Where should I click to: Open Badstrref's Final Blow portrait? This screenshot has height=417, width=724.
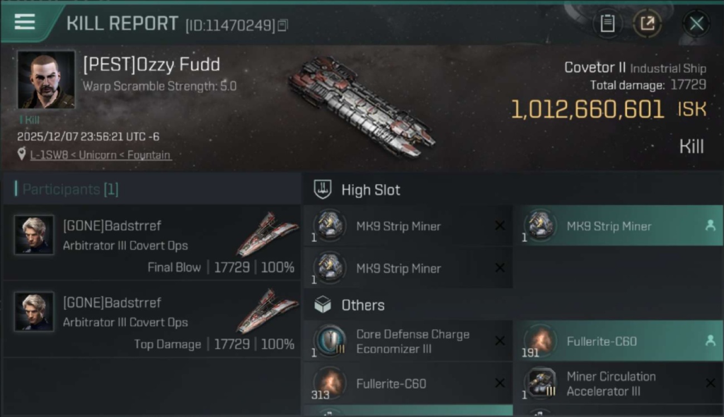tap(35, 235)
